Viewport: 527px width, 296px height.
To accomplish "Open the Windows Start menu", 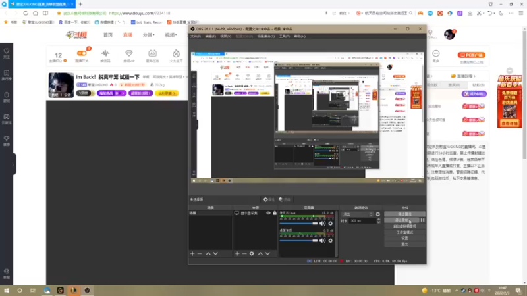I will coord(7,291).
